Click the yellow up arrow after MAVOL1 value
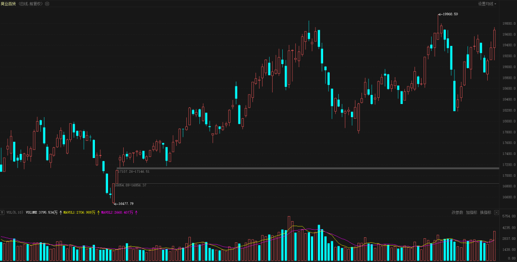The height and width of the screenshot is (262, 517). [x=98, y=213]
